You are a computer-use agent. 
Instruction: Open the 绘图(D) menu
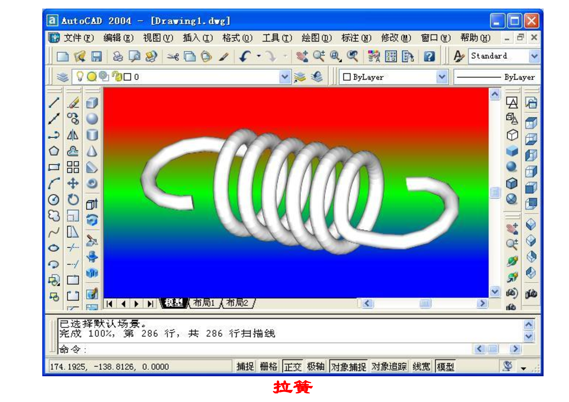coord(317,38)
